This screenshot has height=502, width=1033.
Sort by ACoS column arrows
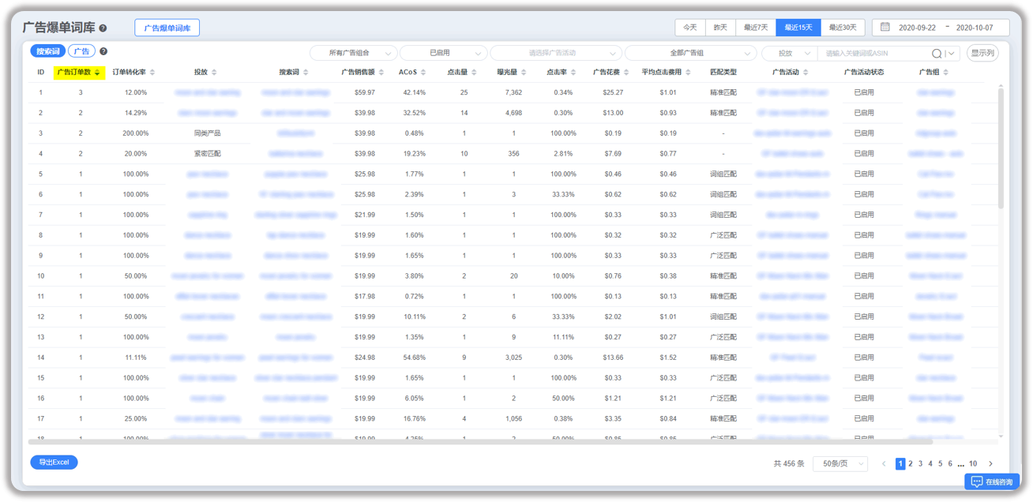click(423, 73)
